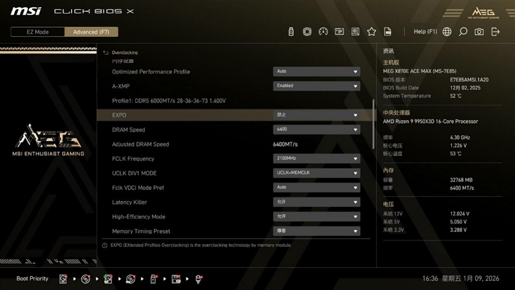Viewport: 515px width, 290px height.
Task: Open the hardware monitor card icon
Action: [x=339, y=32]
